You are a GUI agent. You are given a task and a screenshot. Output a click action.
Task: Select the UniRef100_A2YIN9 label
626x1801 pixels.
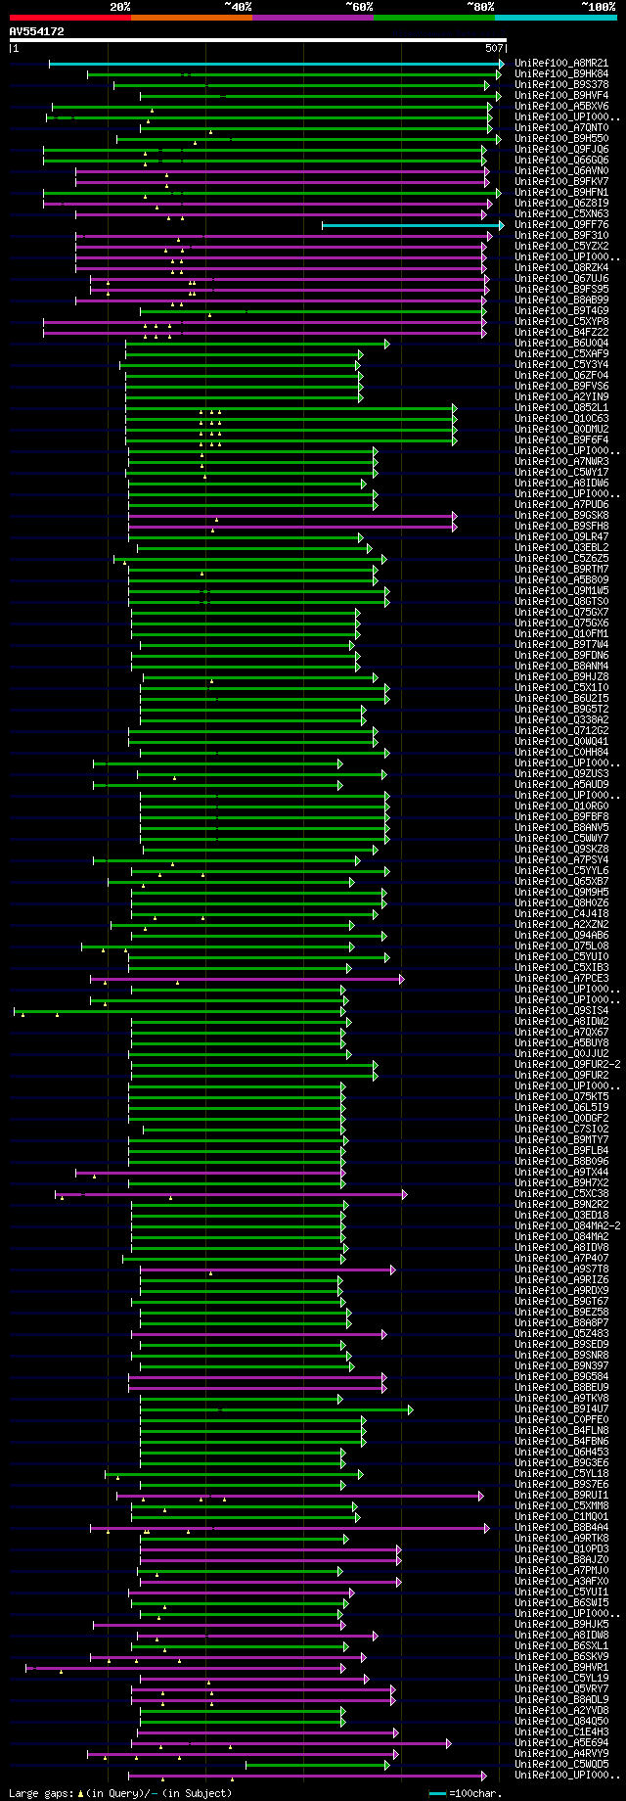(x=561, y=397)
